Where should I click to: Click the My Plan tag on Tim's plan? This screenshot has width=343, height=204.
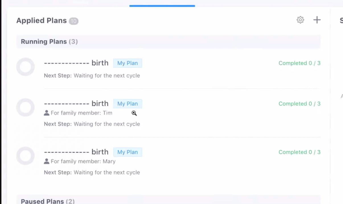pyautogui.click(x=128, y=104)
